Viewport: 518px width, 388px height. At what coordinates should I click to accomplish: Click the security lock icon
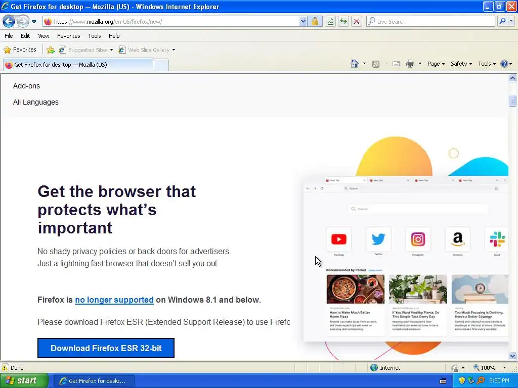(315, 21)
